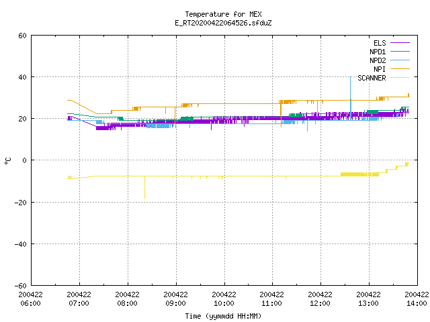
Task: Click the ELS legend label
Action: click(380, 43)
